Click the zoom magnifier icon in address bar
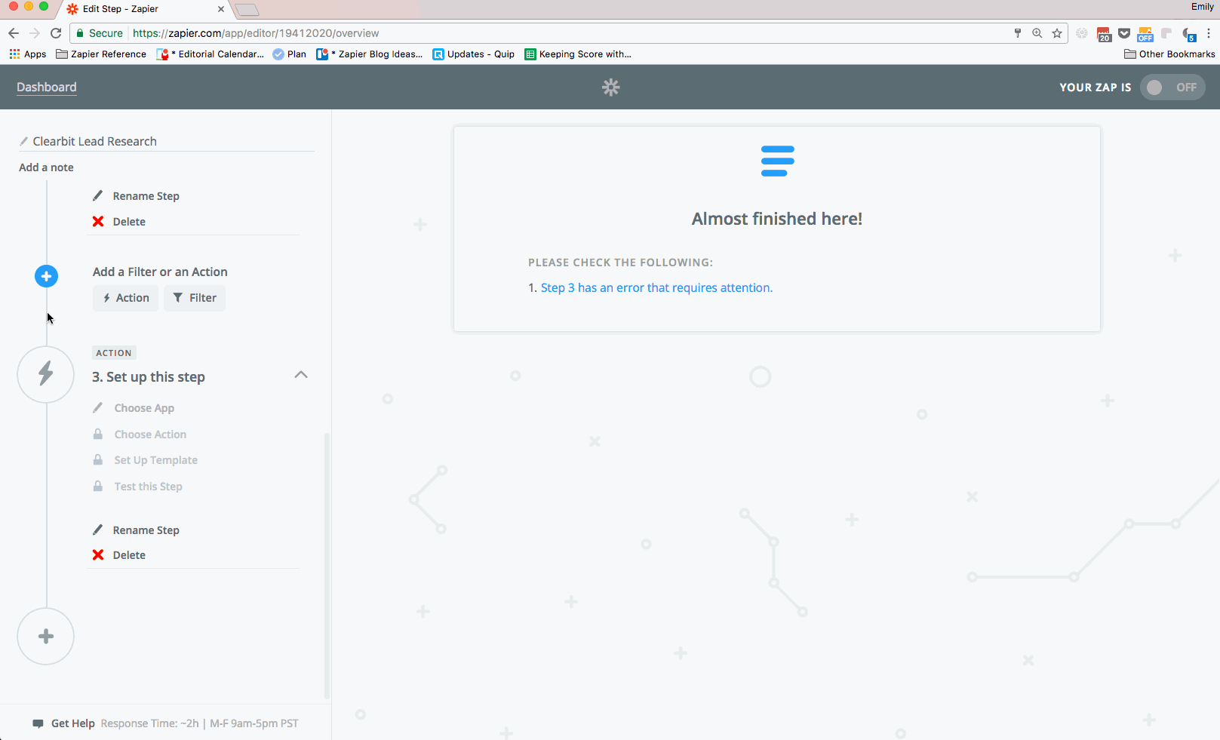The image size is (1220, 740). pos(1037,33)
